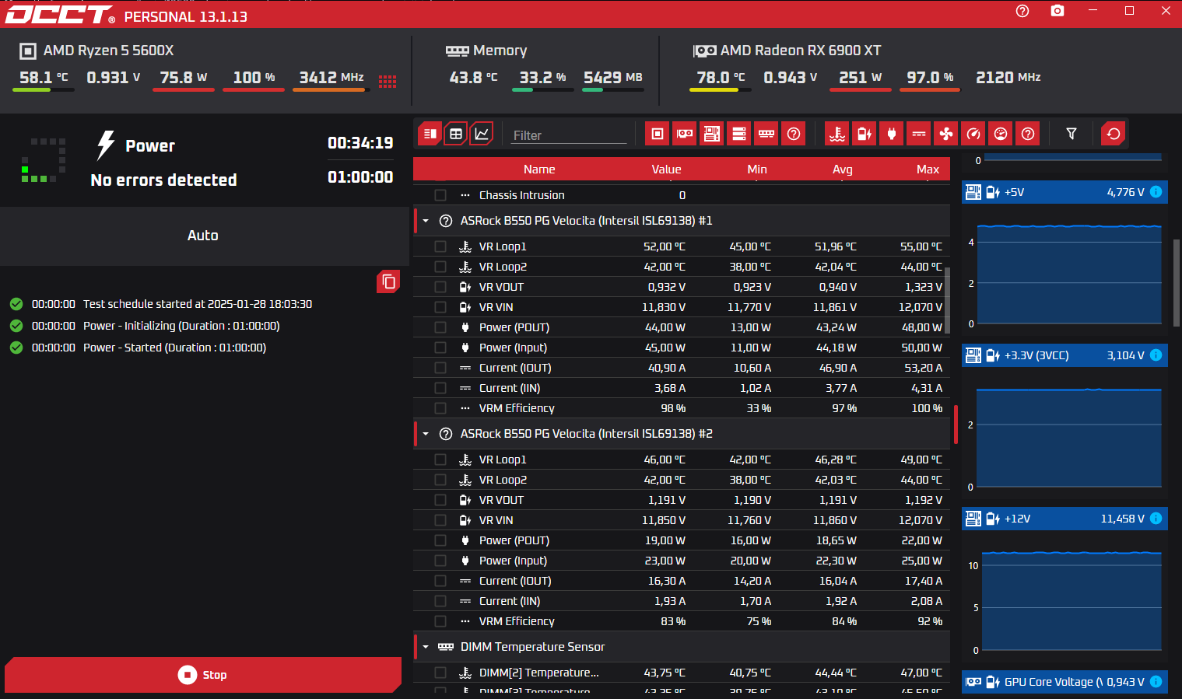
Task: Select the +3.3V (3VCC) graph header
Action: pyautogui.click(x=1065, y=355)
